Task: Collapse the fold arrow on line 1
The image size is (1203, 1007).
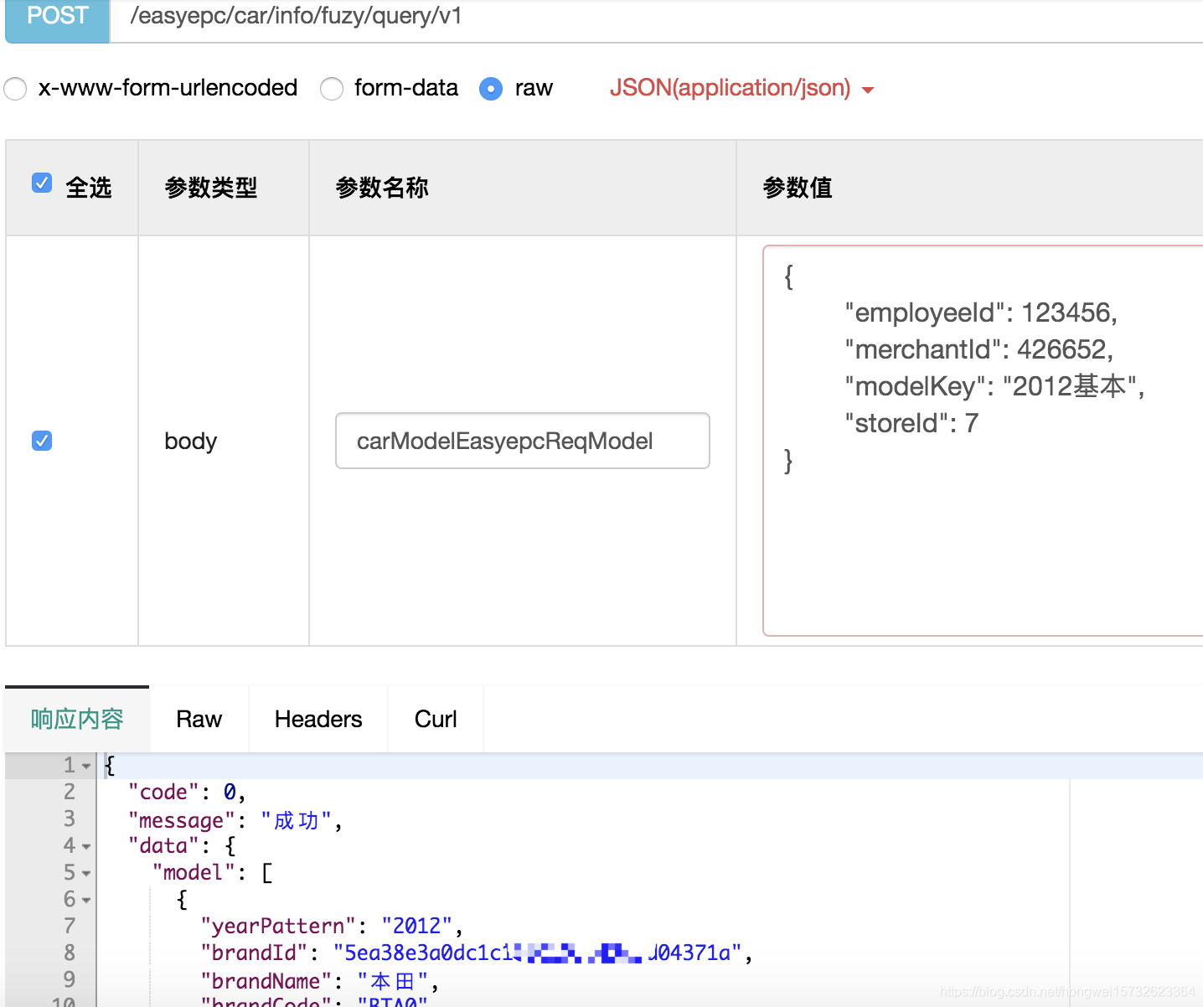Action: 86,766
